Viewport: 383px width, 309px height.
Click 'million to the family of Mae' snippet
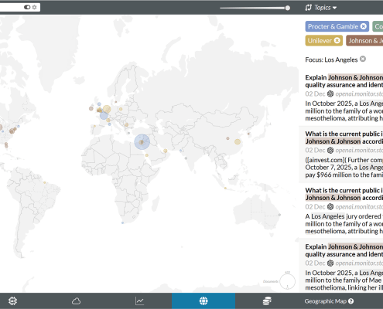(344, 280)
